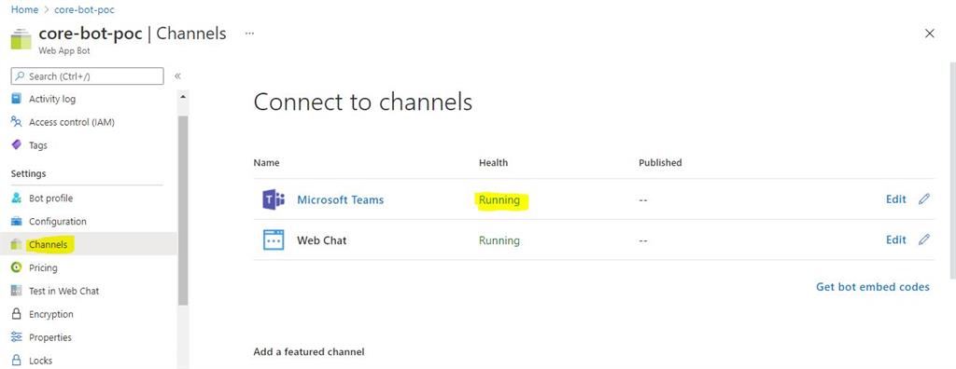The height and width of the screenshot is (369, 956).
Task: Open Activity log menu item
Action: 52,99
